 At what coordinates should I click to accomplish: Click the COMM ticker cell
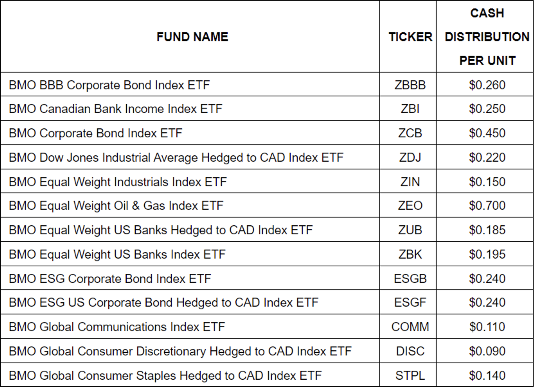(410, 327)
